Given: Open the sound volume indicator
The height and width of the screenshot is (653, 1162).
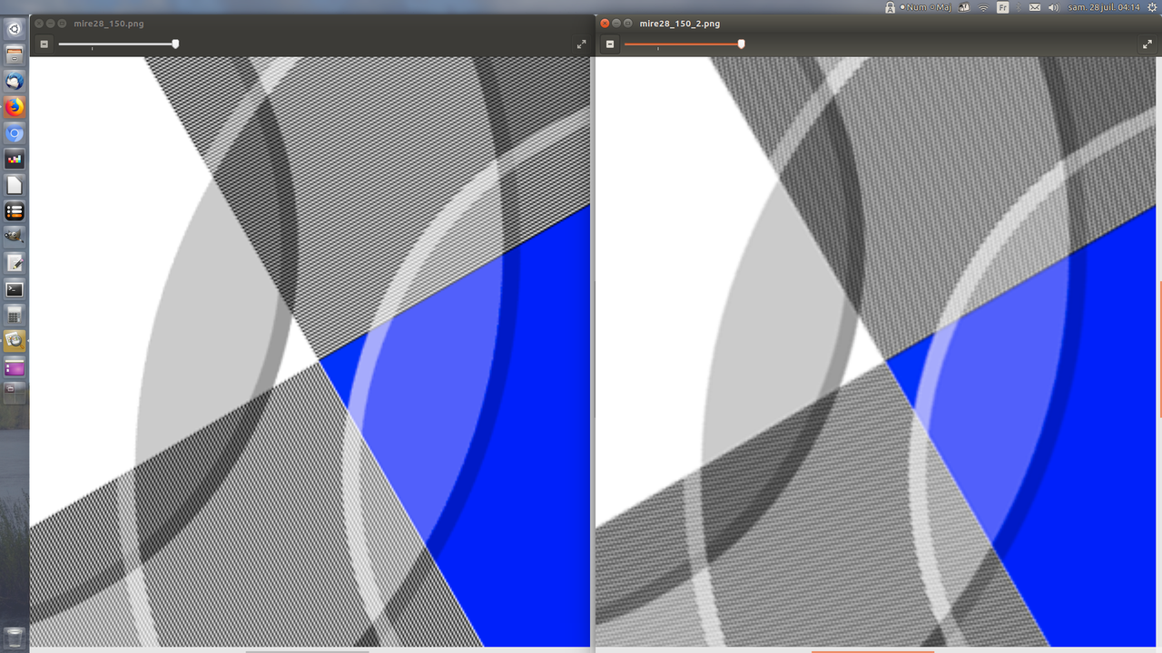Looking at the screenshot, I should [1054, 7].
